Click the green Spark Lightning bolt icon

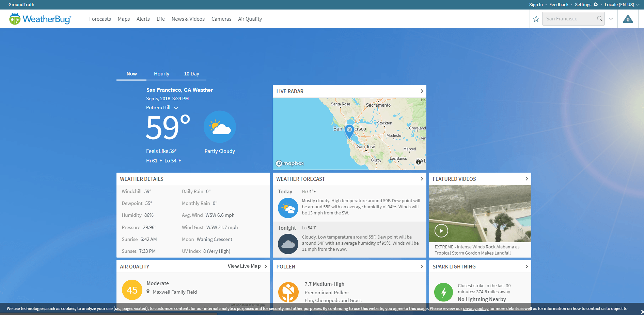[x=443, y=292]
